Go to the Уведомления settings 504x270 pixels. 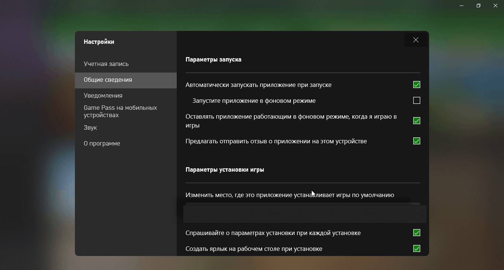point(125,96)
